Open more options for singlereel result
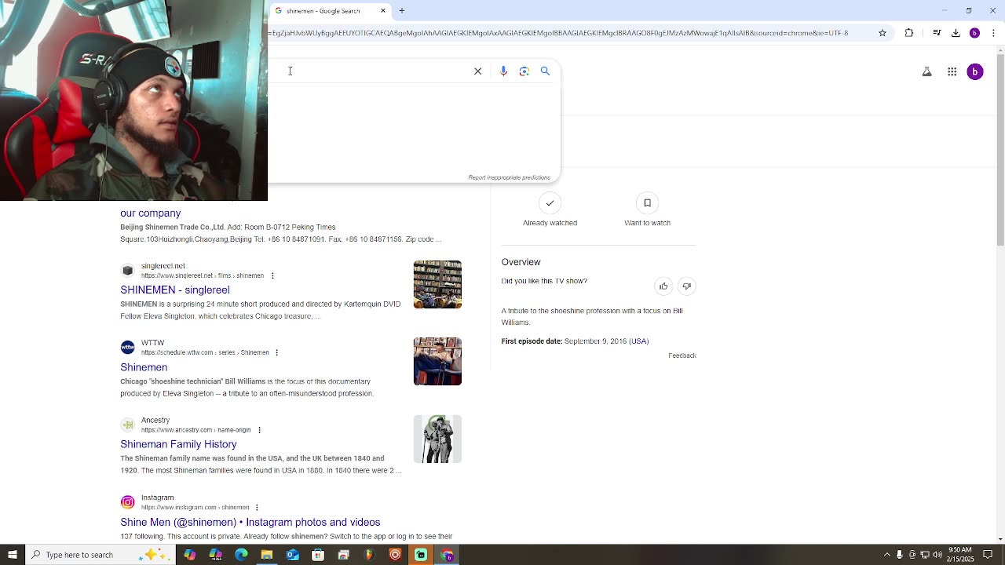The height and width of the screenshot is (565, 1005). tap(272, 276)
